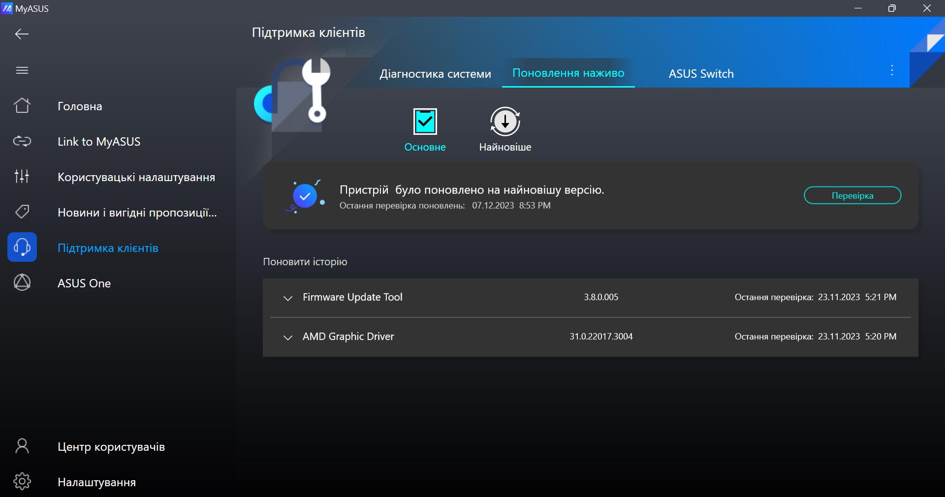Open Користувацькі налаштування menu item
Viewport: 945px width, 497px height.
136,177
